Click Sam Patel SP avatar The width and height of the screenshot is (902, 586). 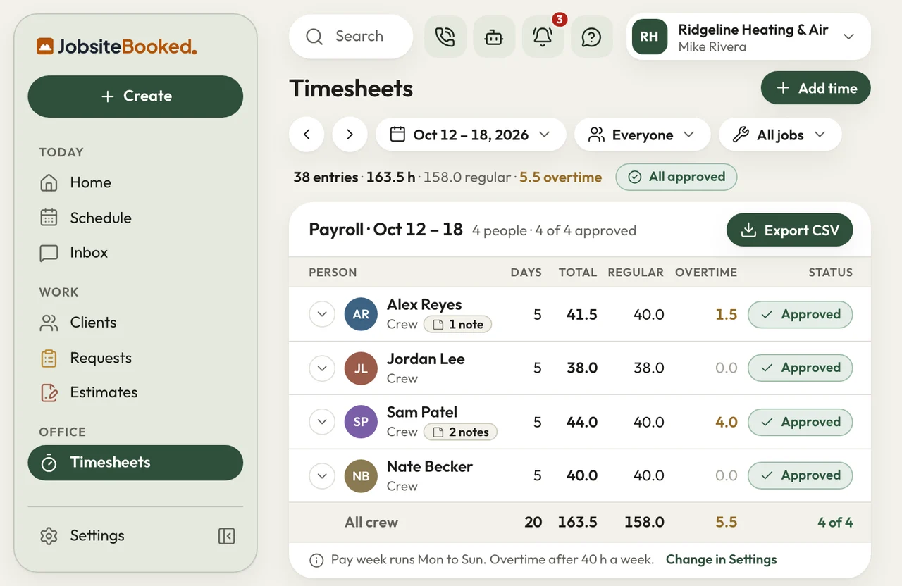361,422
